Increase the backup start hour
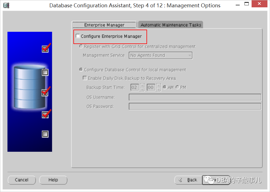The width and height of the screenshot is (270, 192). tap(142, 85)
